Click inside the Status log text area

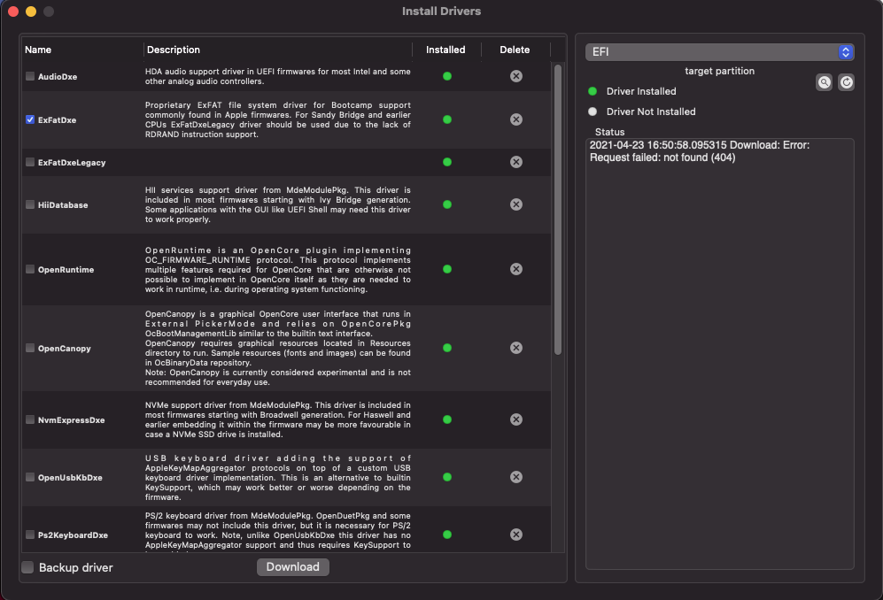click(x=719, y=354)
